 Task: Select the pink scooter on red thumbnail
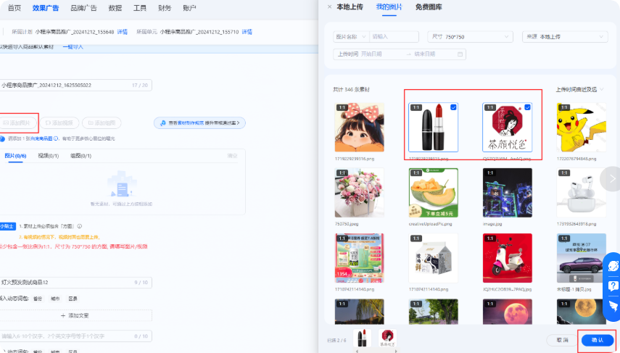point(508,258)
